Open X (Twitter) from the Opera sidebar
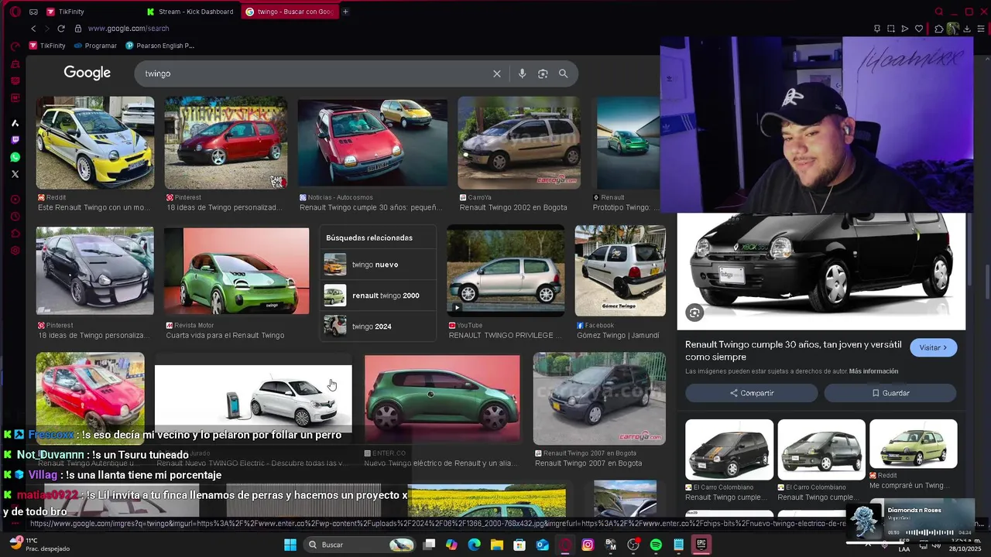The height and width of the screenshot is (557, 991). tap(15, 174)
